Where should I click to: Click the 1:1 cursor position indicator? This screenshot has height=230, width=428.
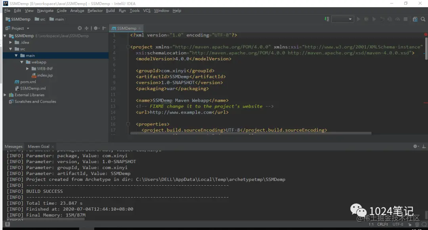[371, 224]
